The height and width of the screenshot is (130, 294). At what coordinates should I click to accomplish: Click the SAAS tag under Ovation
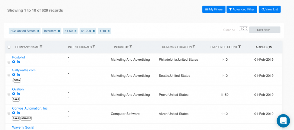click(x=16, y=100)
